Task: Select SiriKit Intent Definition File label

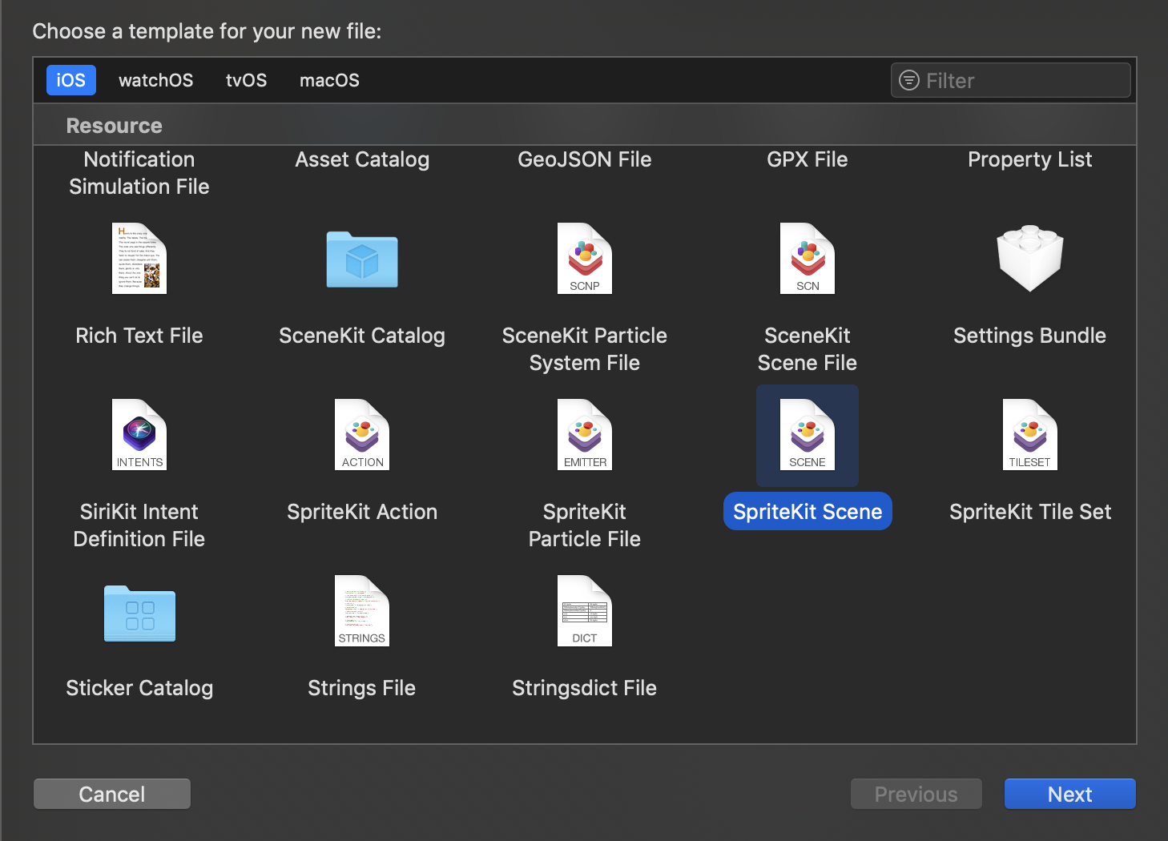Action: point(139,525)
